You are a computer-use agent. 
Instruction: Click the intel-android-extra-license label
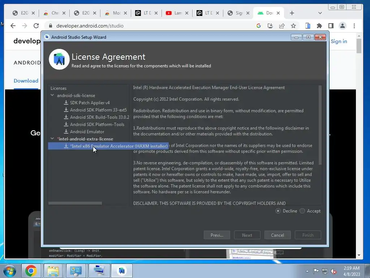coord(85,139)
